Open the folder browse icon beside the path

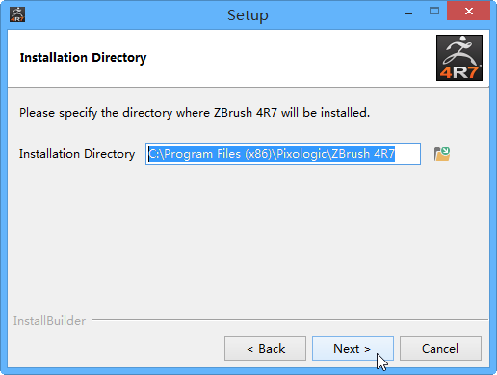pyautogui.click(x=442, y=154)
